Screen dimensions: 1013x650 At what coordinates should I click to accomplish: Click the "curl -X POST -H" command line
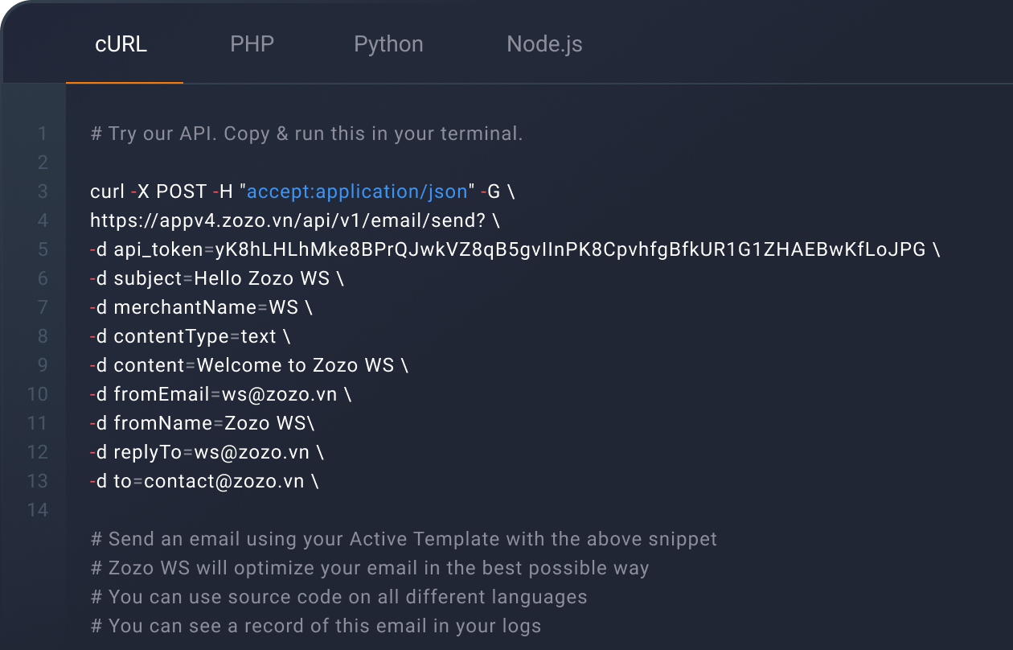(x=302, y=191)
